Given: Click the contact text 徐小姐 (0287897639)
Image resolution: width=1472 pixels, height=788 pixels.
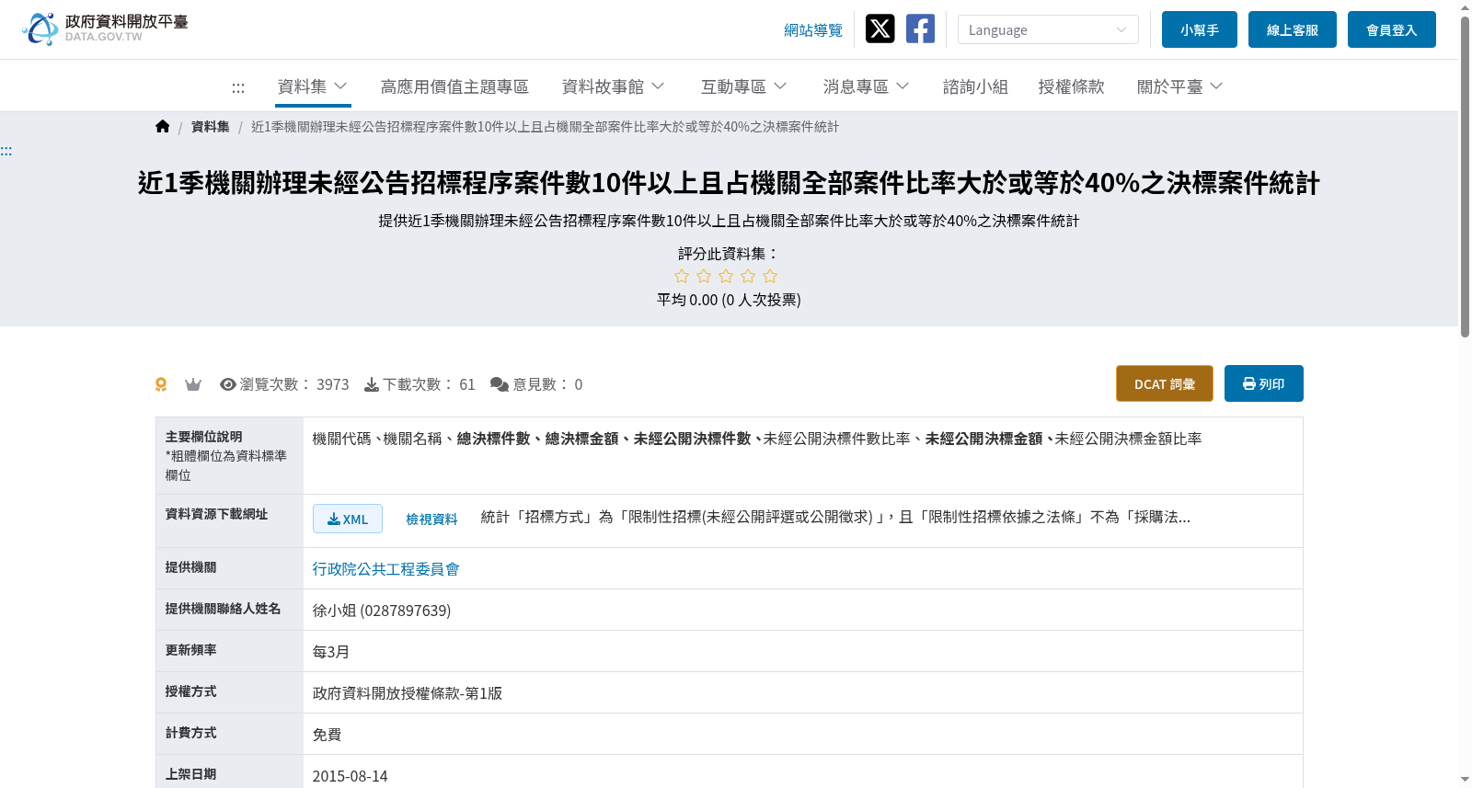Looking at the screenshot, I should (x=382, y=611).
